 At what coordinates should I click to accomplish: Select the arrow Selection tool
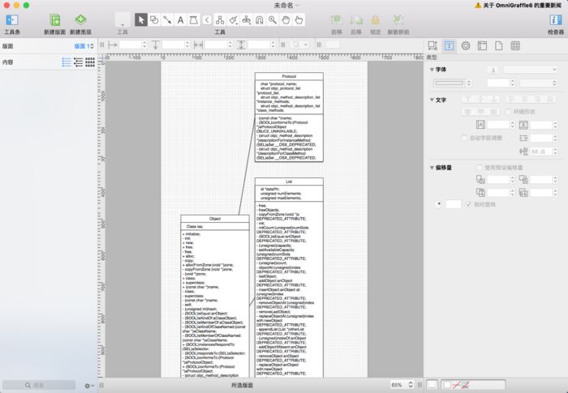[141, 19]
